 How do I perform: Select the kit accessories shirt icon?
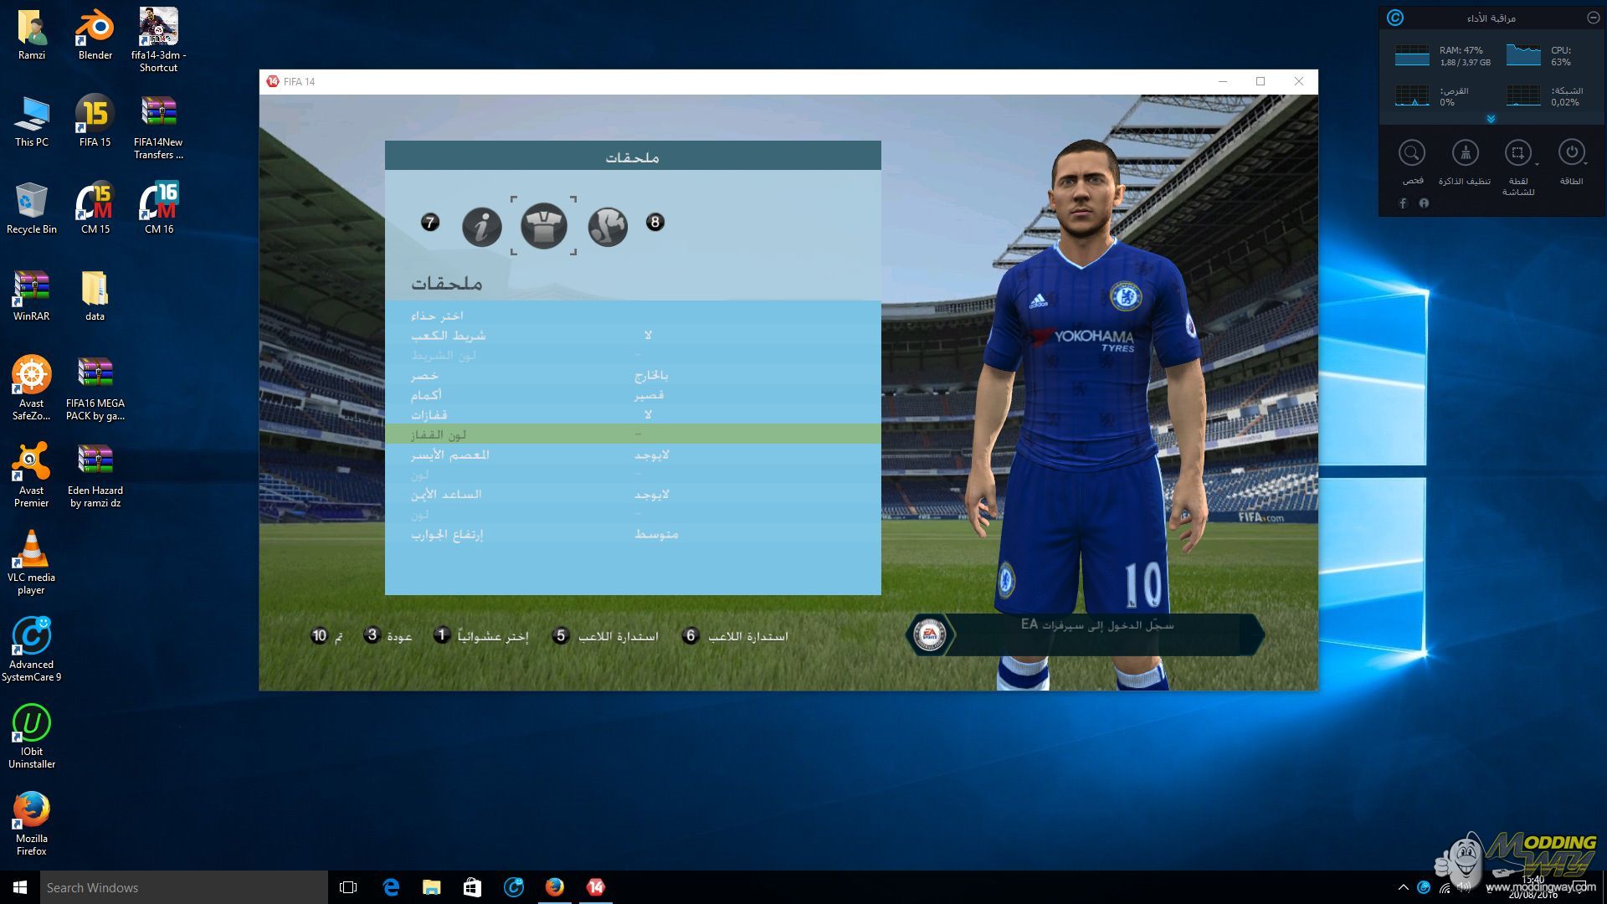pos(544,225)
